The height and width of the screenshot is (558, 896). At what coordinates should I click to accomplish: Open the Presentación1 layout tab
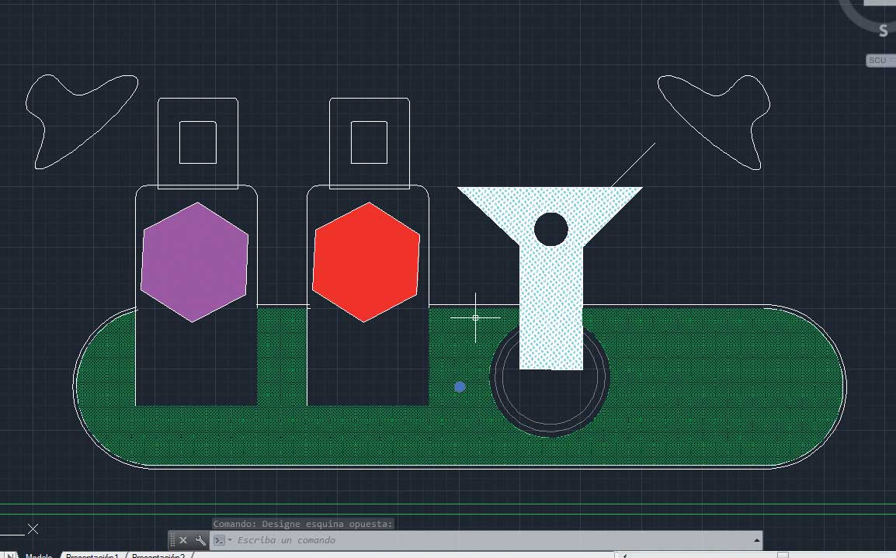point(92,556)
